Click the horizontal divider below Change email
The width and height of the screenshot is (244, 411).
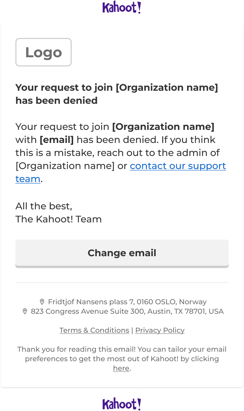click(x=122, y=283)
